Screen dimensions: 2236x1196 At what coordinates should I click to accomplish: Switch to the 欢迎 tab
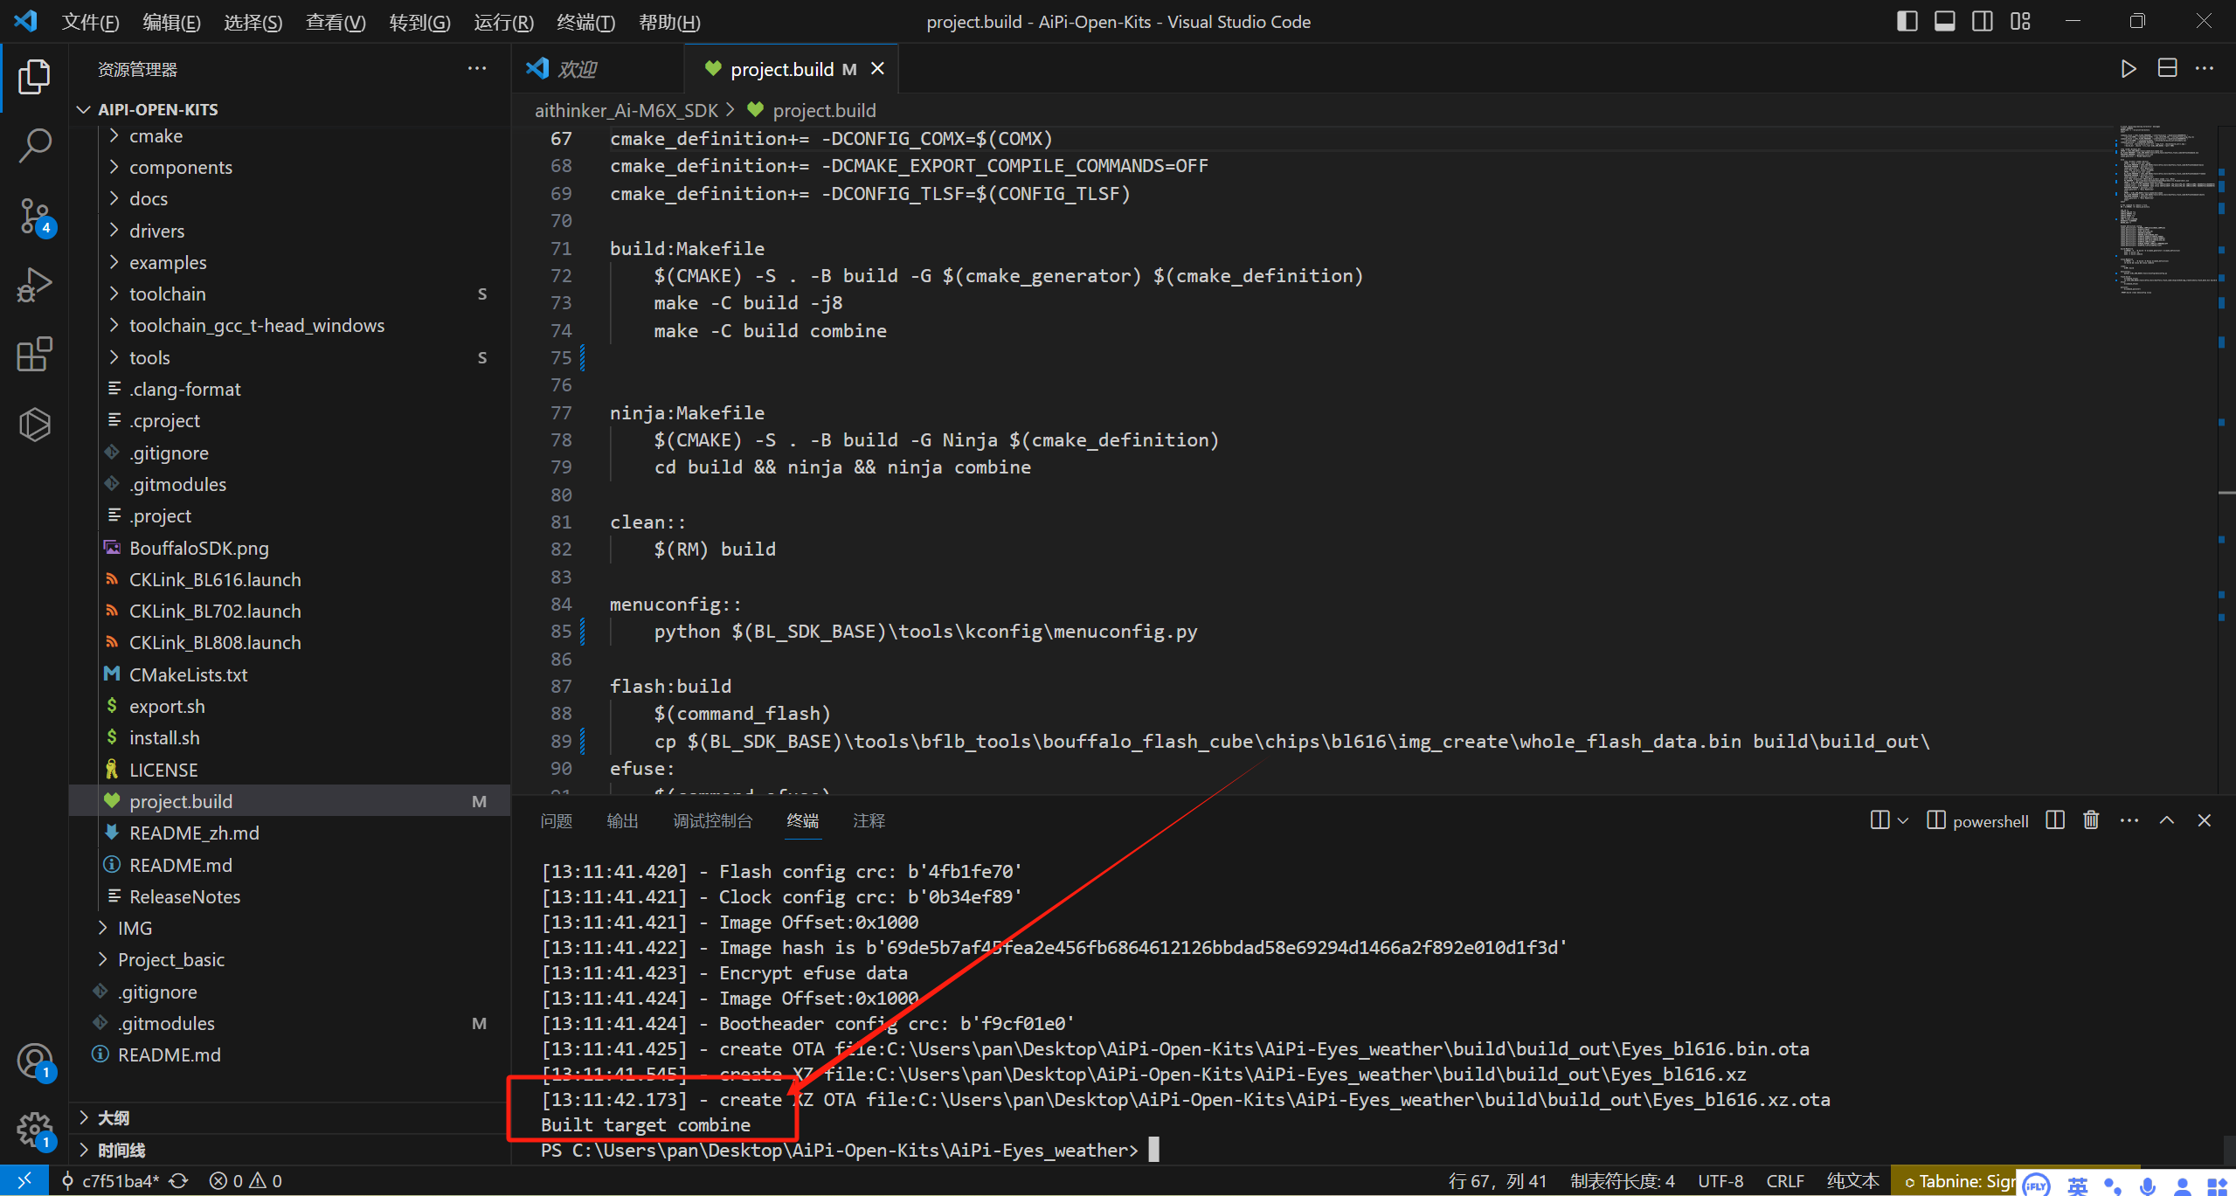(x=577, y=69)
